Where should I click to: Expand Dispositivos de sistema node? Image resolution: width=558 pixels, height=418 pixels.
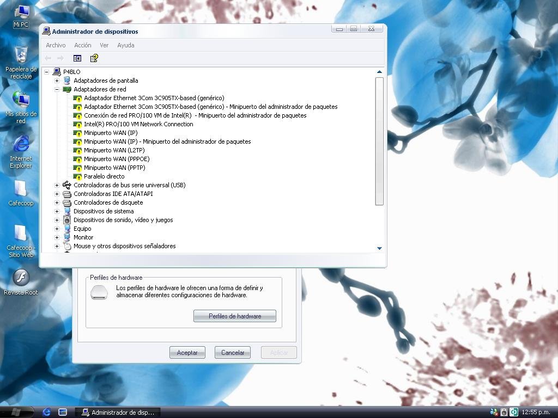click(57, 212)
